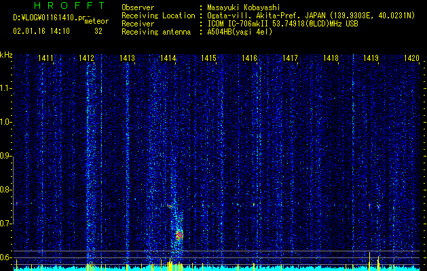Click the meteor count value 32
Screen dimensions: 427x271
coord(98,31)
